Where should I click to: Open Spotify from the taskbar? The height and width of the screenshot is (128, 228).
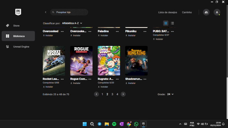[114, 124]
